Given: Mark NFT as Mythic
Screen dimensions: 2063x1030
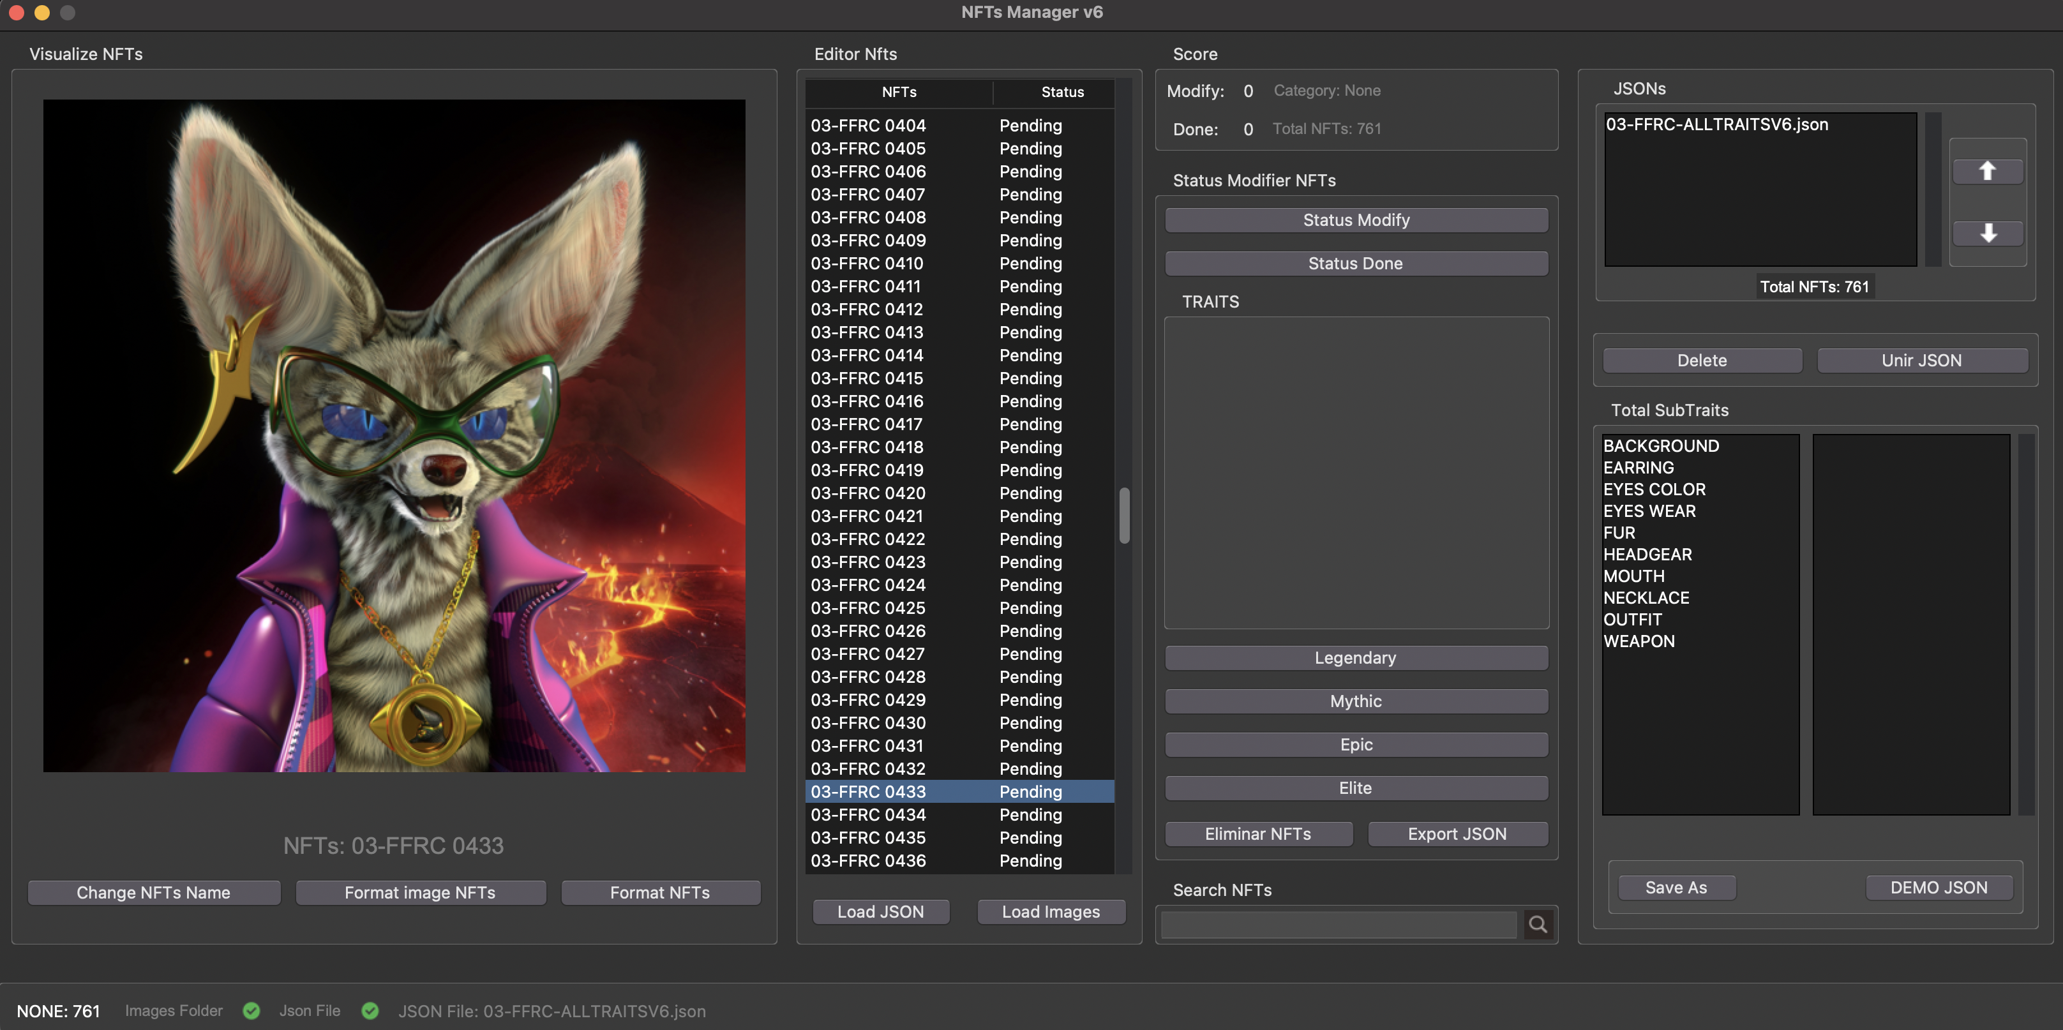Looking at the screenshot, I should click(x=1356, y=701).
